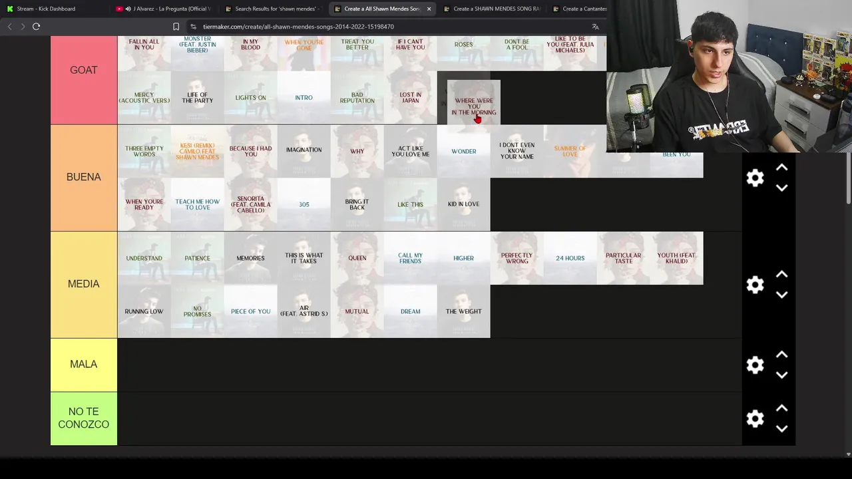852x479 pixels.
Task: Select the Youth (feat. Khalid) tile
Action: [x=677, y=258]
